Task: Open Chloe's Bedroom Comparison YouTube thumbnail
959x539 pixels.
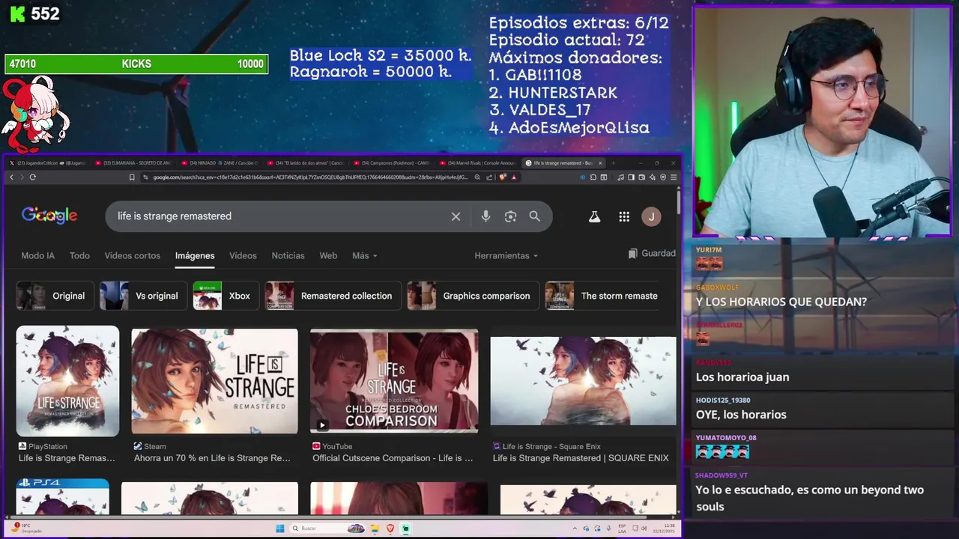Action: point(394,381)
